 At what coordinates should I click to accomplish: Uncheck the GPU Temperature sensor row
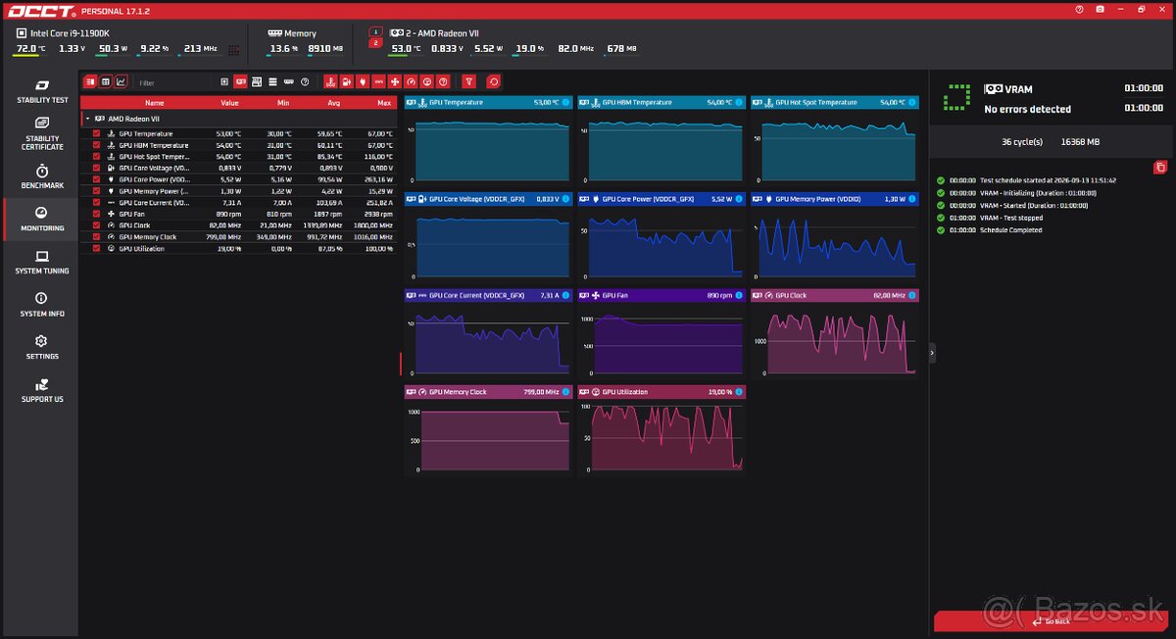click(96, 133)
